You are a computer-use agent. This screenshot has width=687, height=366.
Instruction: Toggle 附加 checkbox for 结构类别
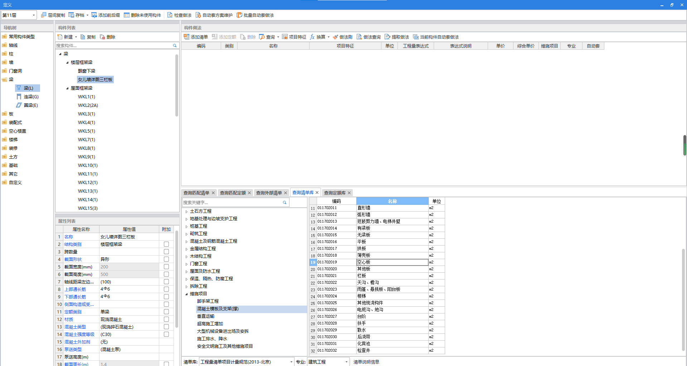click(166, 244)
